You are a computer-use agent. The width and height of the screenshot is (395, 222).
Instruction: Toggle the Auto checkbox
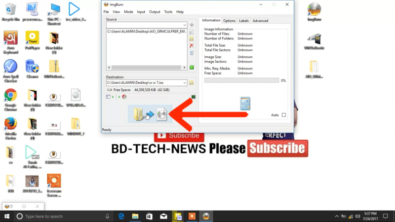[x=284, y=115]
